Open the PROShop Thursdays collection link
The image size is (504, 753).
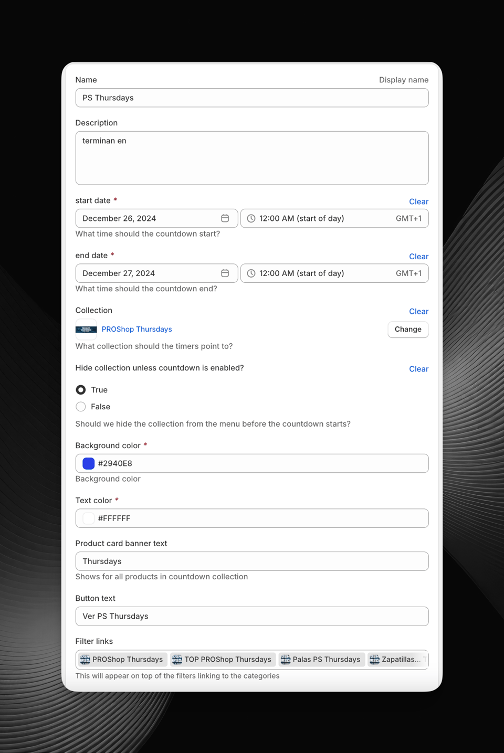[136, 330]
